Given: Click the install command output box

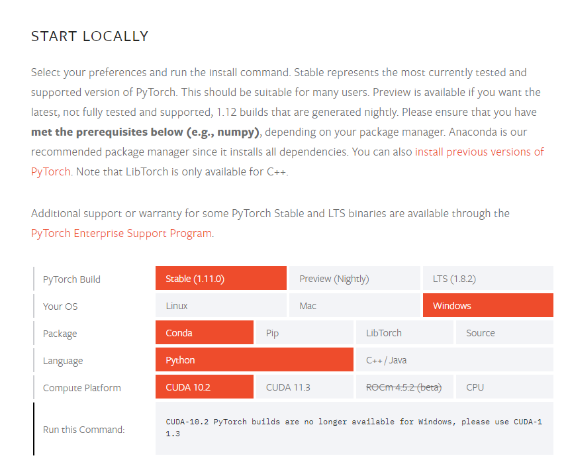Looking at the screenshot, I should coord(354,428).
